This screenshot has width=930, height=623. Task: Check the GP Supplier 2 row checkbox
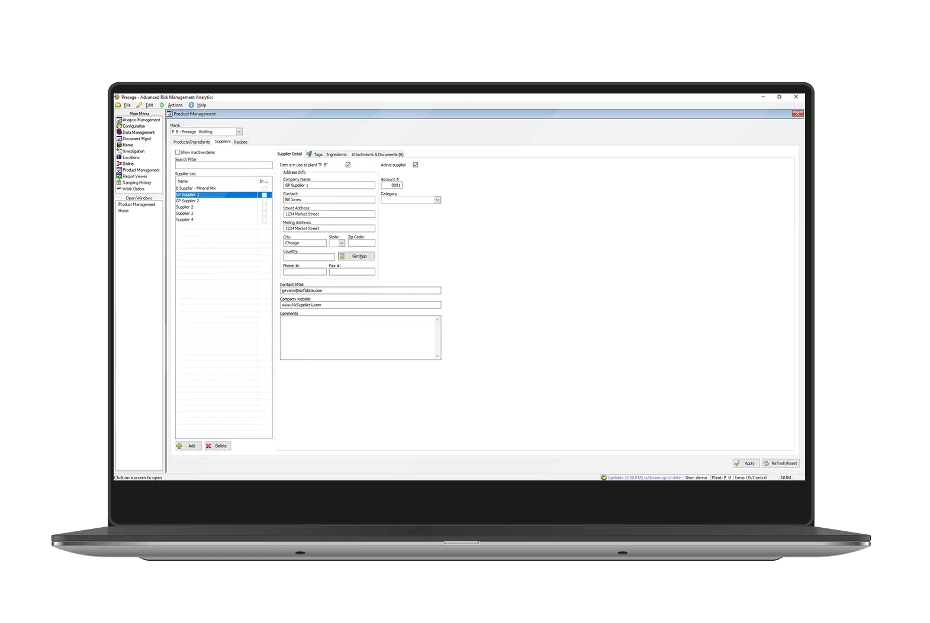(265, 201)
